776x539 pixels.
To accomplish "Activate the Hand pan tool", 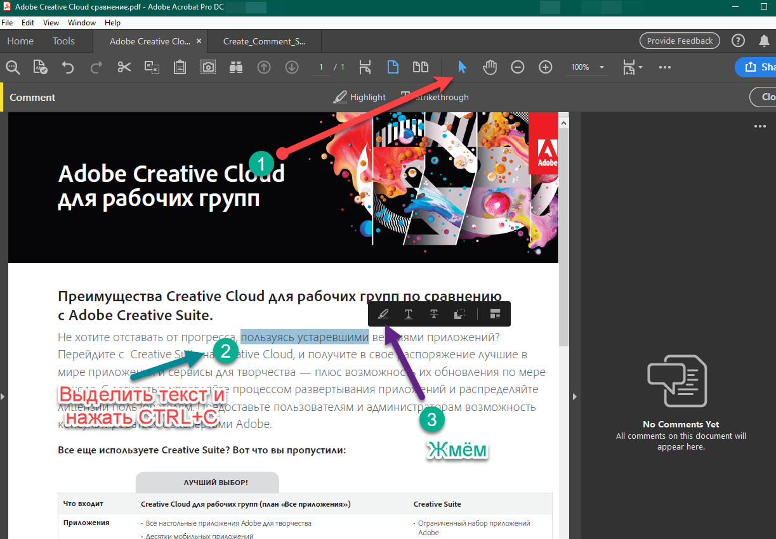I will pos(489,67).
